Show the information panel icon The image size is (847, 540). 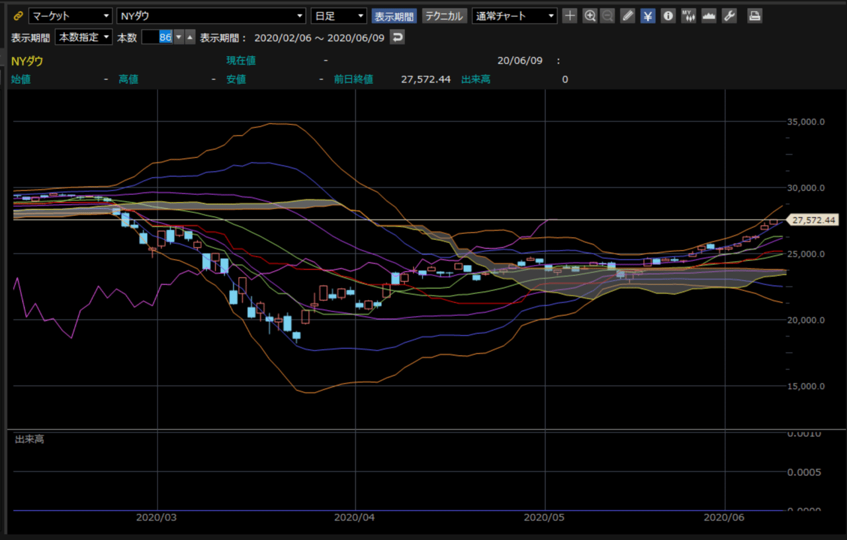668,16
